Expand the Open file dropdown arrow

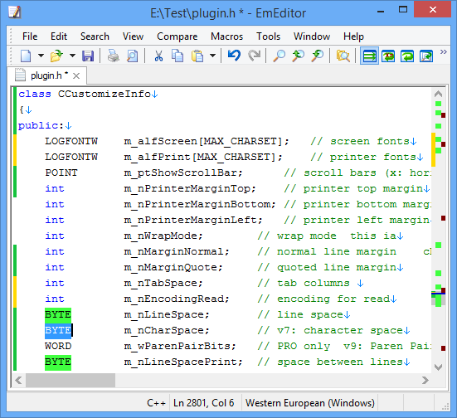(x=72, y=56)
